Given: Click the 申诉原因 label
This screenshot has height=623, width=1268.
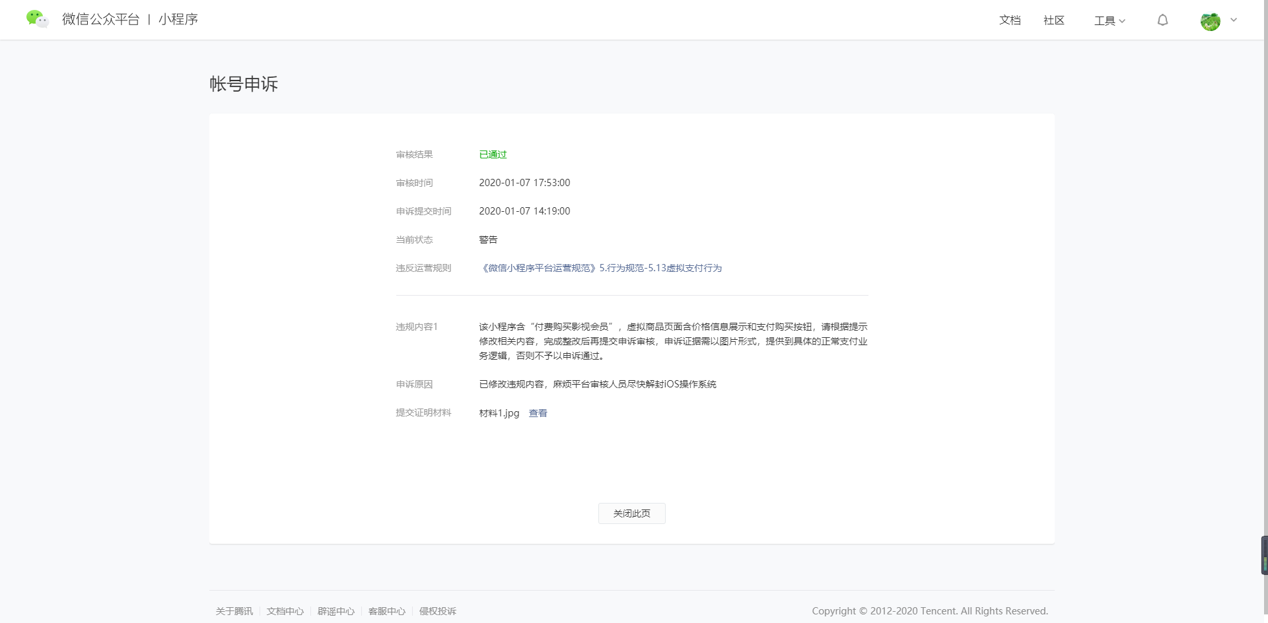Looking at the screenshot, I should pos(414,384).
